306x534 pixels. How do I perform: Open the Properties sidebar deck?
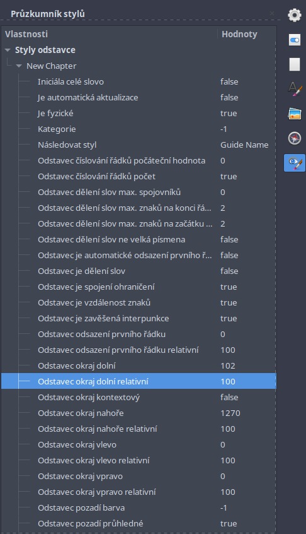coord(295,40)
